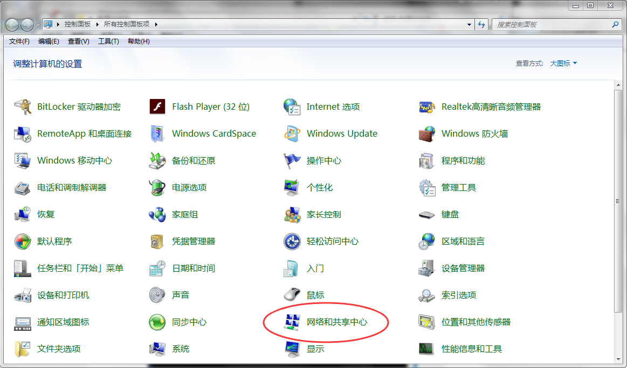Open the 程序和功能 icon

point(426,160)
